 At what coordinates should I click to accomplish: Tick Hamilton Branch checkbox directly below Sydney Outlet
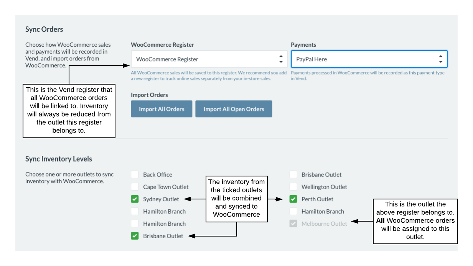(x=135, y=211)
